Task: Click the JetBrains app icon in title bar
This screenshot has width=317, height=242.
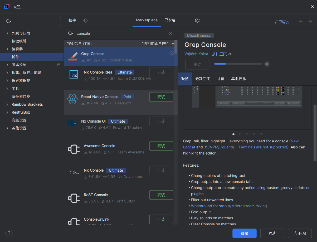Action: tap(7, 7)
